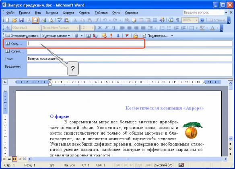The width and height of the screenshot is (235, 169).
Task: Open the Вставка menu
Action: pyautogui.click(x=52, y=13)
